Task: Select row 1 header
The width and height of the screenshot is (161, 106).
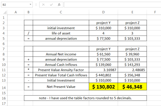Action: 3,18
